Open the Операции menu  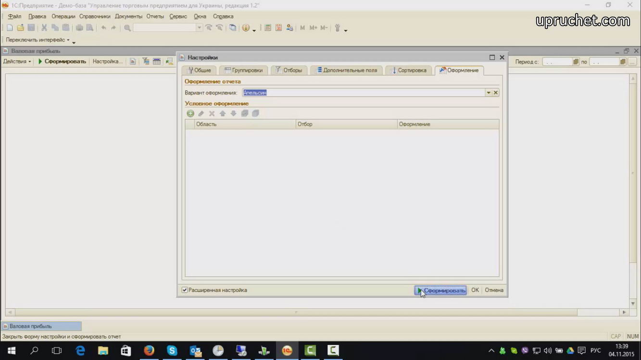pos(63,16)
